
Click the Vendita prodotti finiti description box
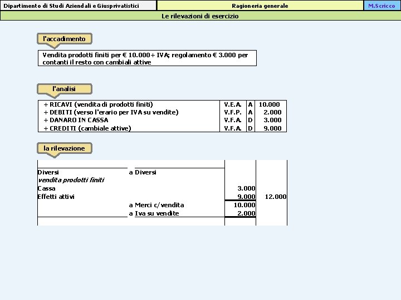tap(147, 58)
